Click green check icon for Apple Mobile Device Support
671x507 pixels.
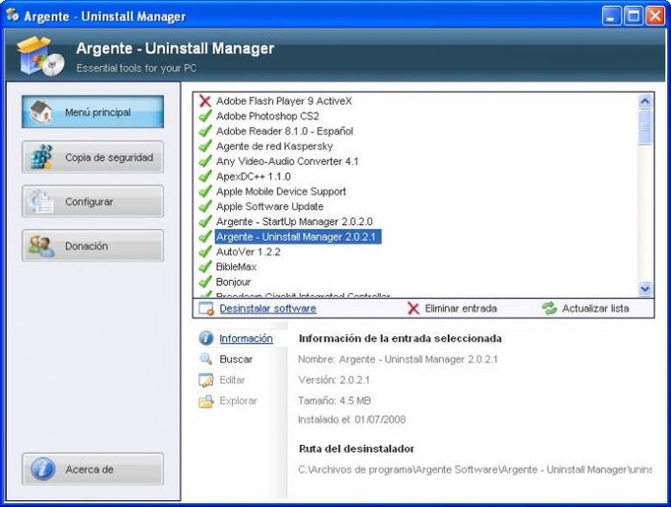(x=205, y=191)
